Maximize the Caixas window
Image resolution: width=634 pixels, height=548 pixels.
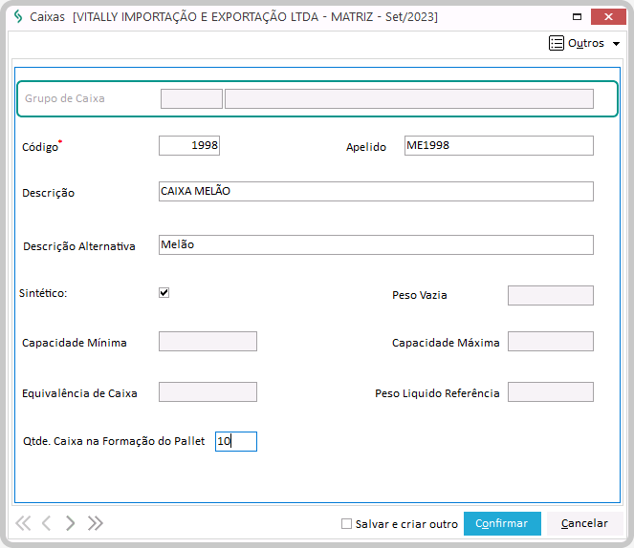click(x=577, y=16)
